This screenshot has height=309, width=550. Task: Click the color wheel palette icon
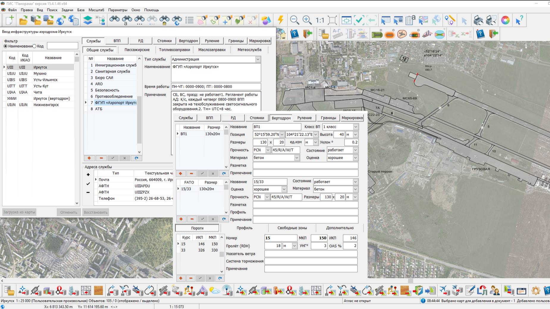tap(505, 20)
